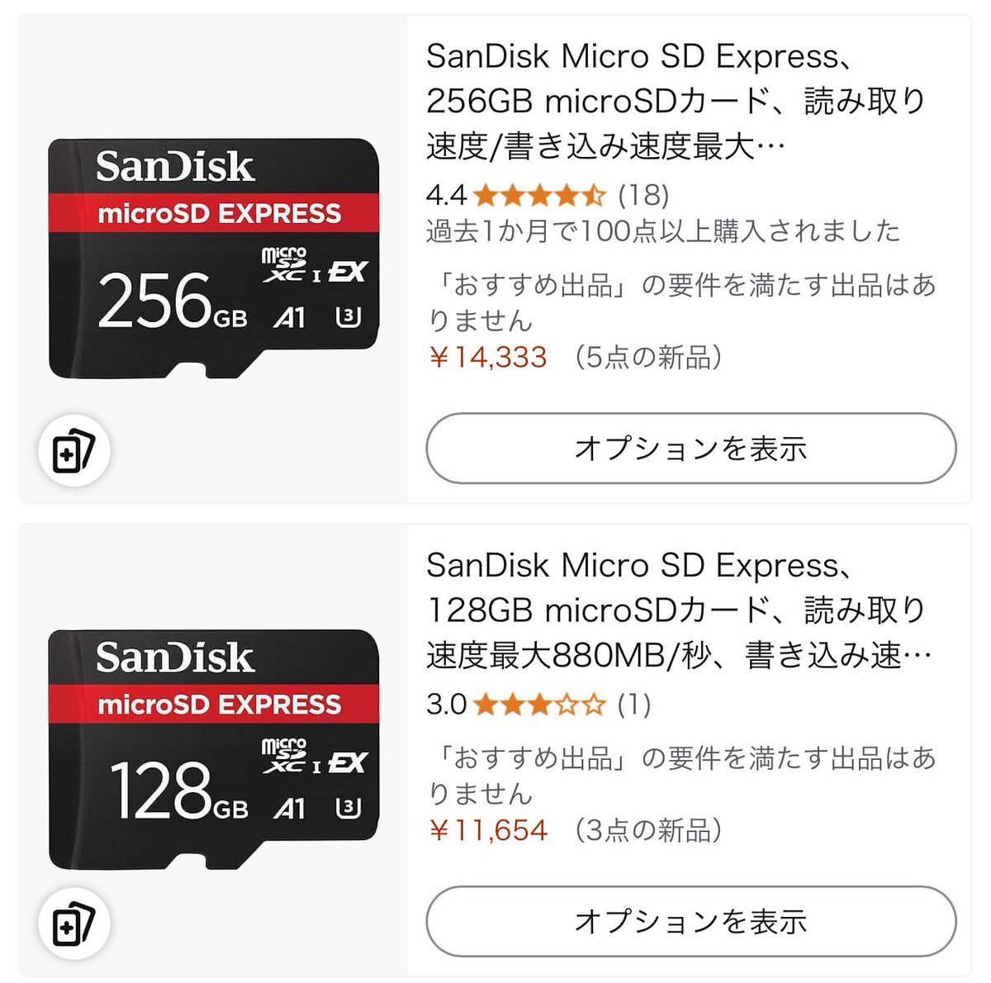The height and width of the screenshot is (983, 991).
Task: Click the 4.4 rating number
Action: pos(446,196)
